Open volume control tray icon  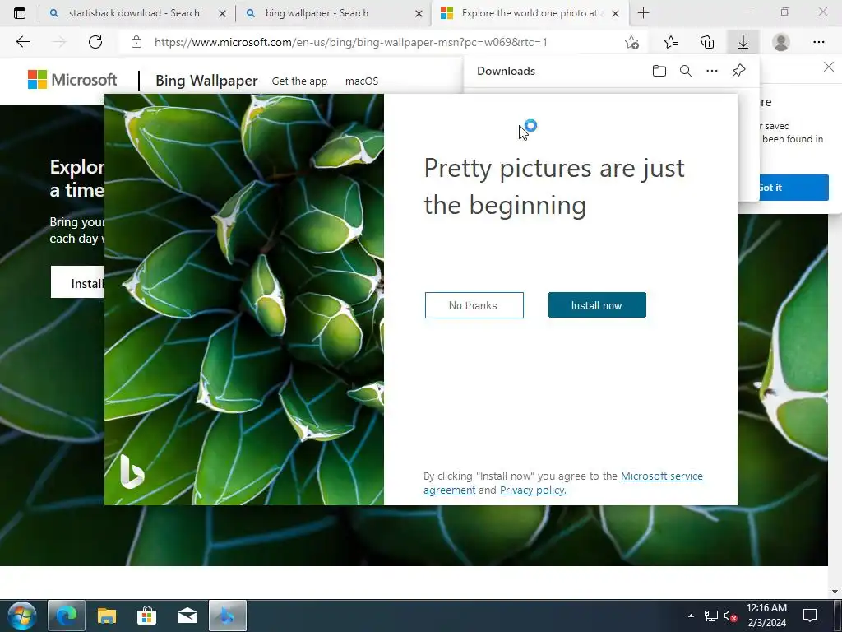[x=730, y=616]
